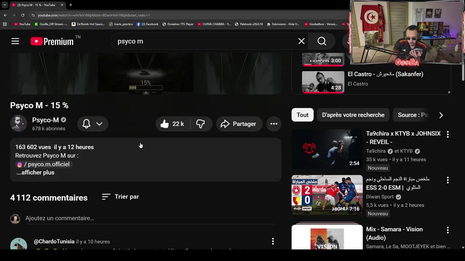465x261 pixels.
Task: Open psyco.m.officiel Instagram link
Action: click(44, 164)
